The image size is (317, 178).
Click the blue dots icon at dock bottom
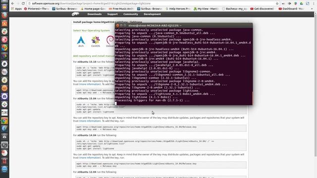point(4,169)
